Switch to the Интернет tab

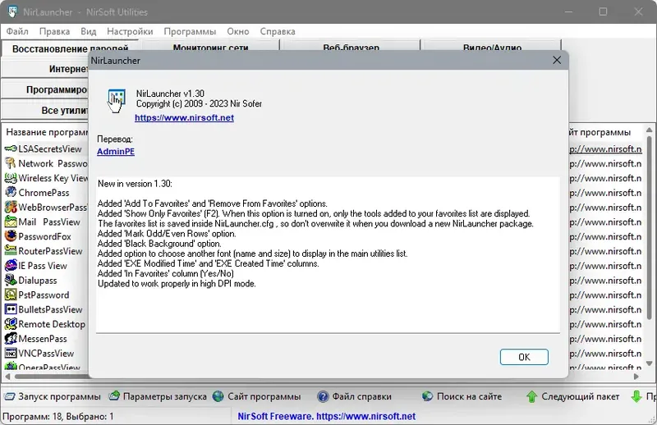[45, 69]
